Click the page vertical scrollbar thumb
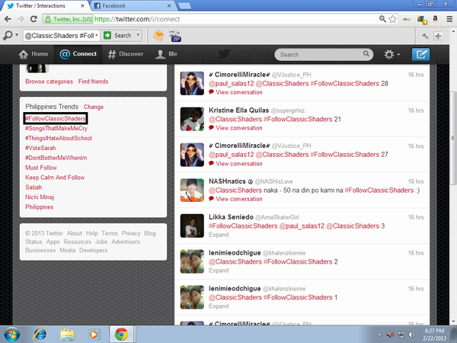Viewport: 457px width, 343px height. point(452,138)
